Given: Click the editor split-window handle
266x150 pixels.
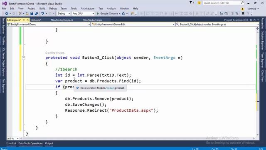Looking at the screenshot, I should point(258,28).
